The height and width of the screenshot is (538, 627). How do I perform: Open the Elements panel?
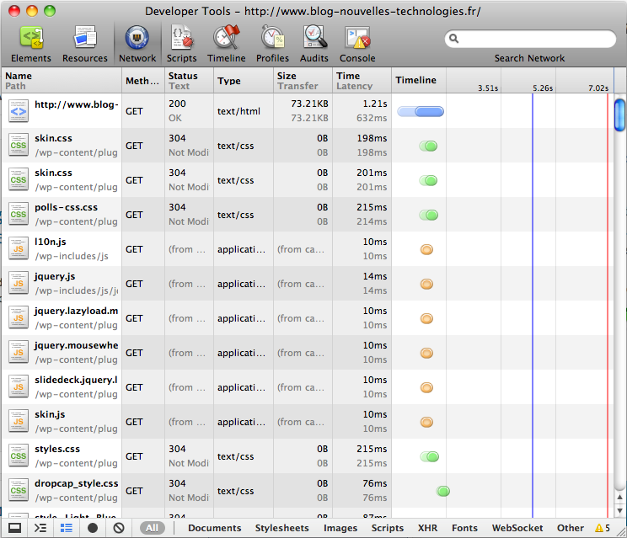pyautogui.click(x=31, y=43)
